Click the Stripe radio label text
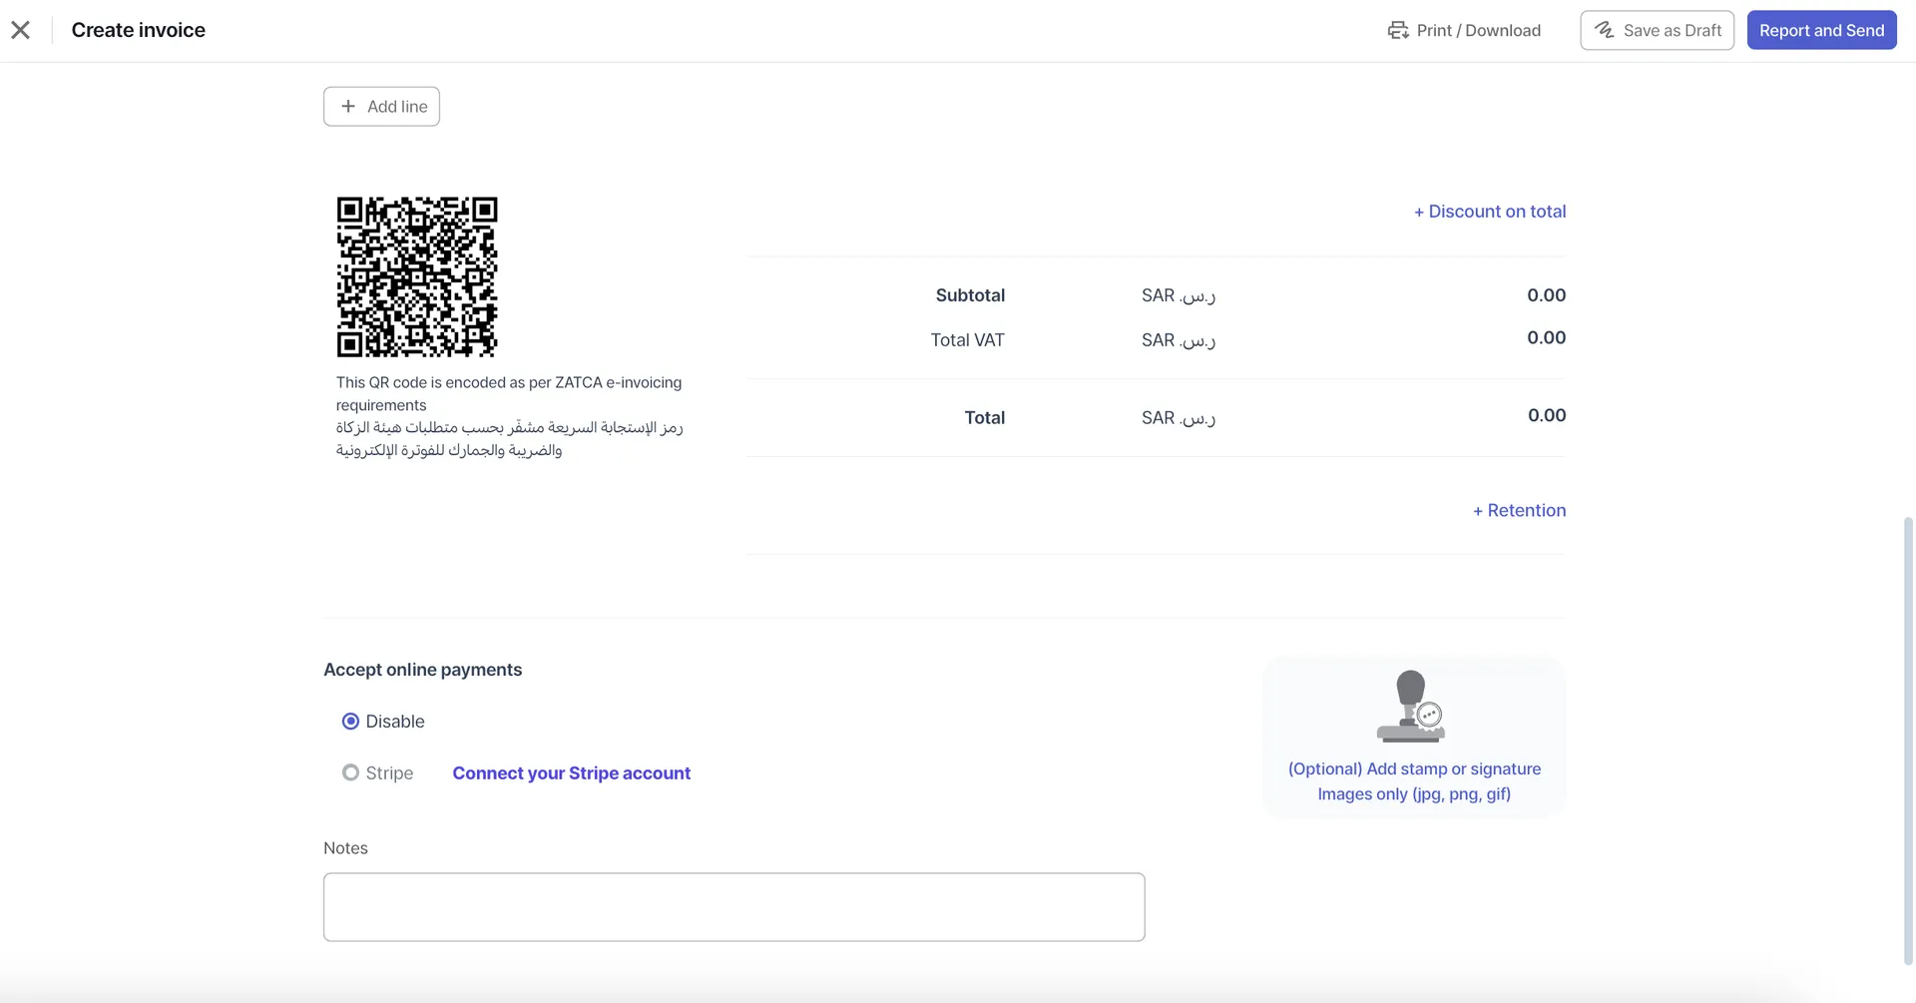The width and height of the screenshot is (1916, 1003). [x=389, y=773]
